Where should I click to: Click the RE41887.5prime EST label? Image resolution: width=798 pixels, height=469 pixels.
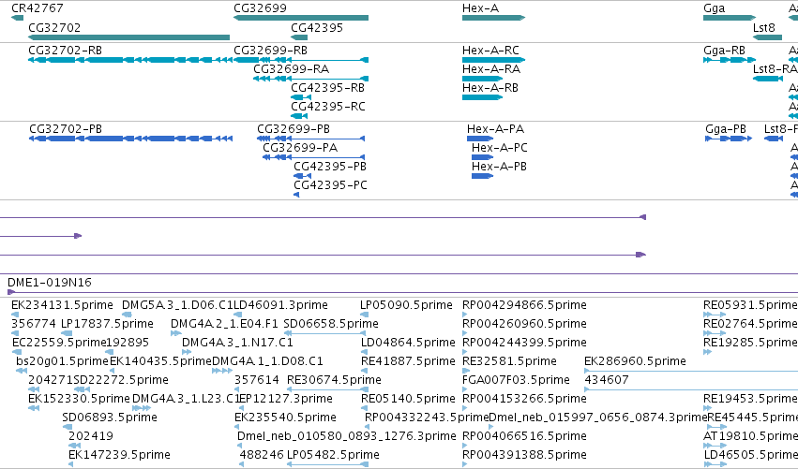408,361
